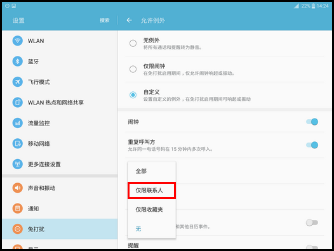Open the 流量监控 settings row
334x251 pixels.
click(60, 123)
